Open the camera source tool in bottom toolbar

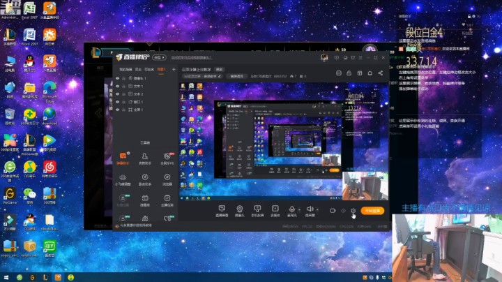tap(239, 211)
